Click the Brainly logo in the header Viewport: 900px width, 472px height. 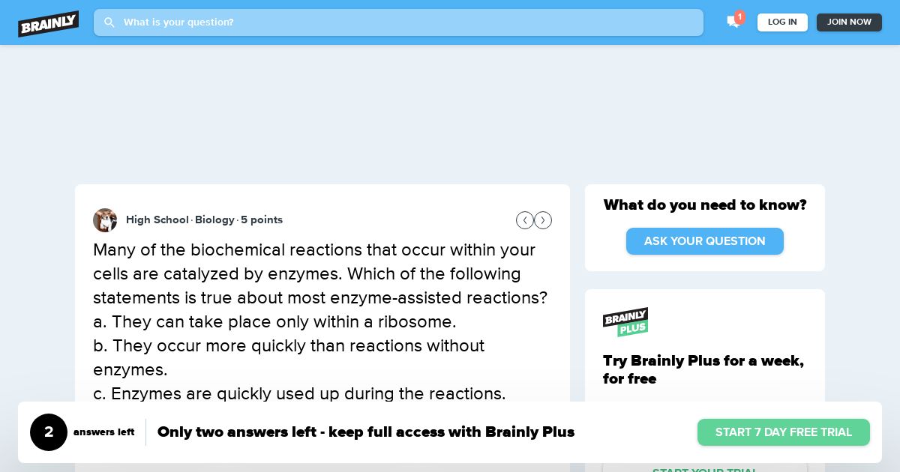coord(49,23)
